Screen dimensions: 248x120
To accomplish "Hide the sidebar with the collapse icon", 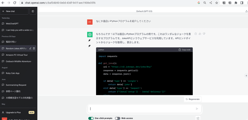I will click(x=33, y=11).
